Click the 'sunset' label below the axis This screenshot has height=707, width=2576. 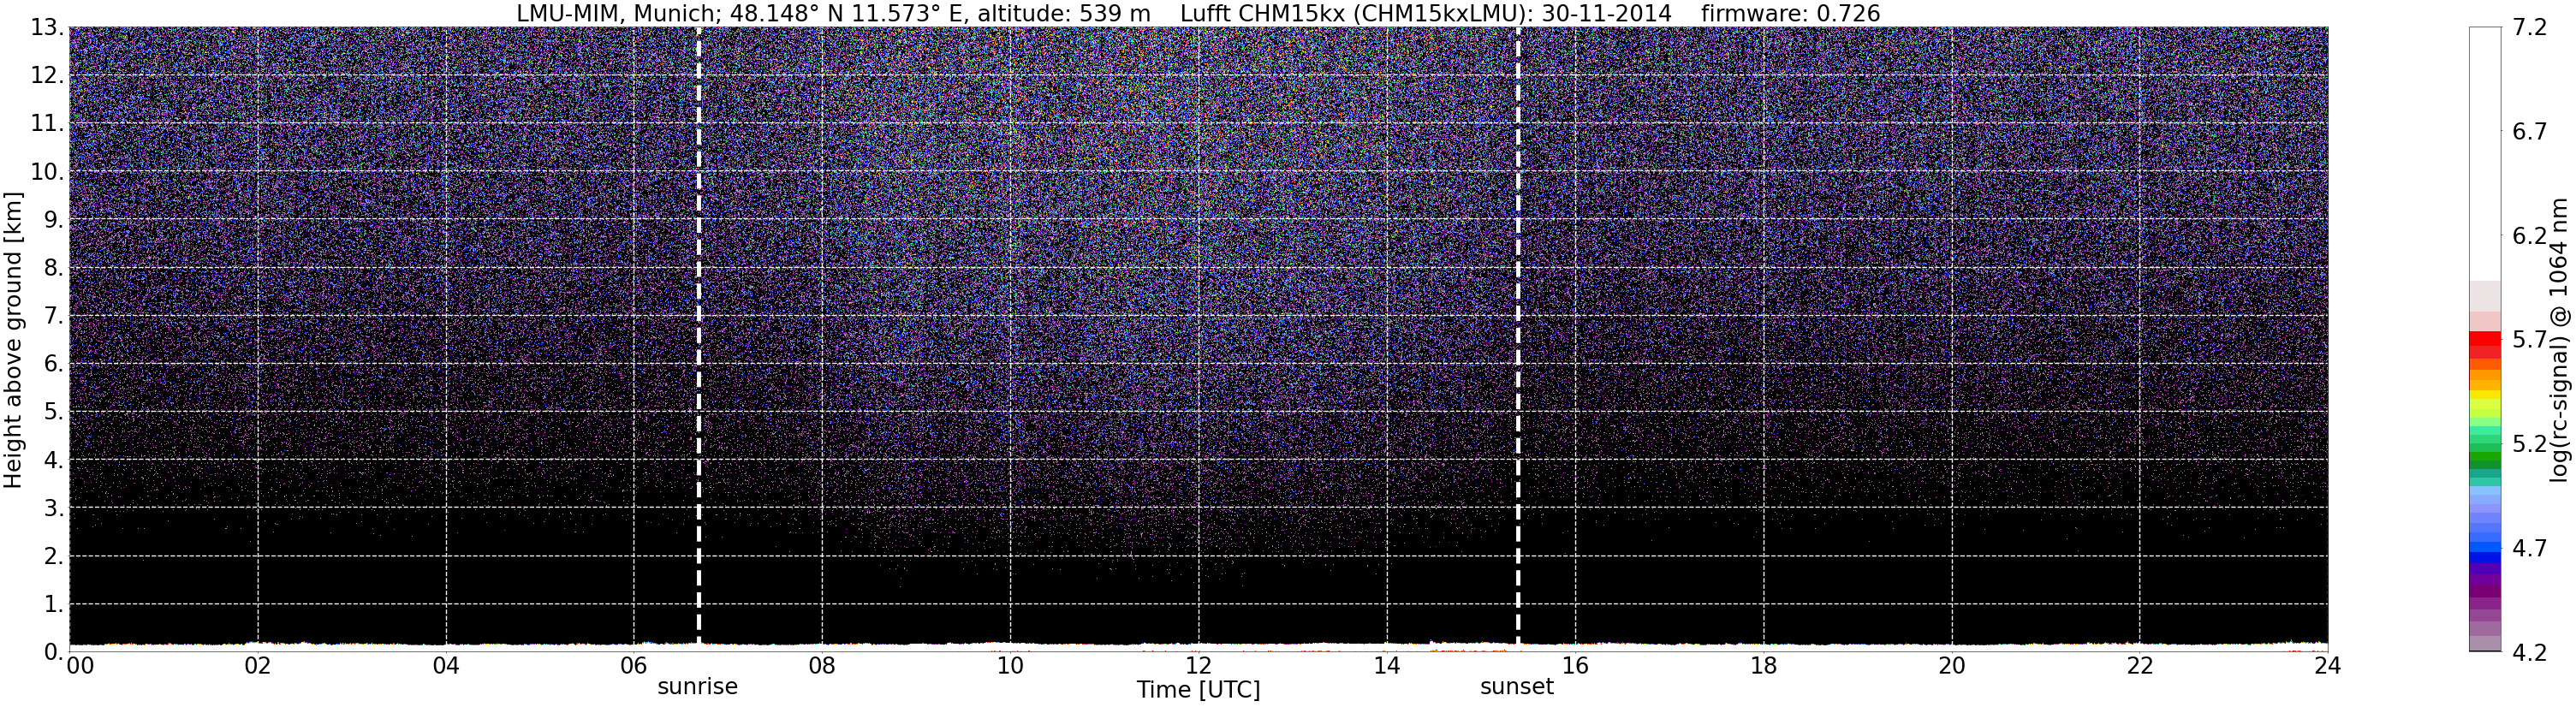(1517, 687)
